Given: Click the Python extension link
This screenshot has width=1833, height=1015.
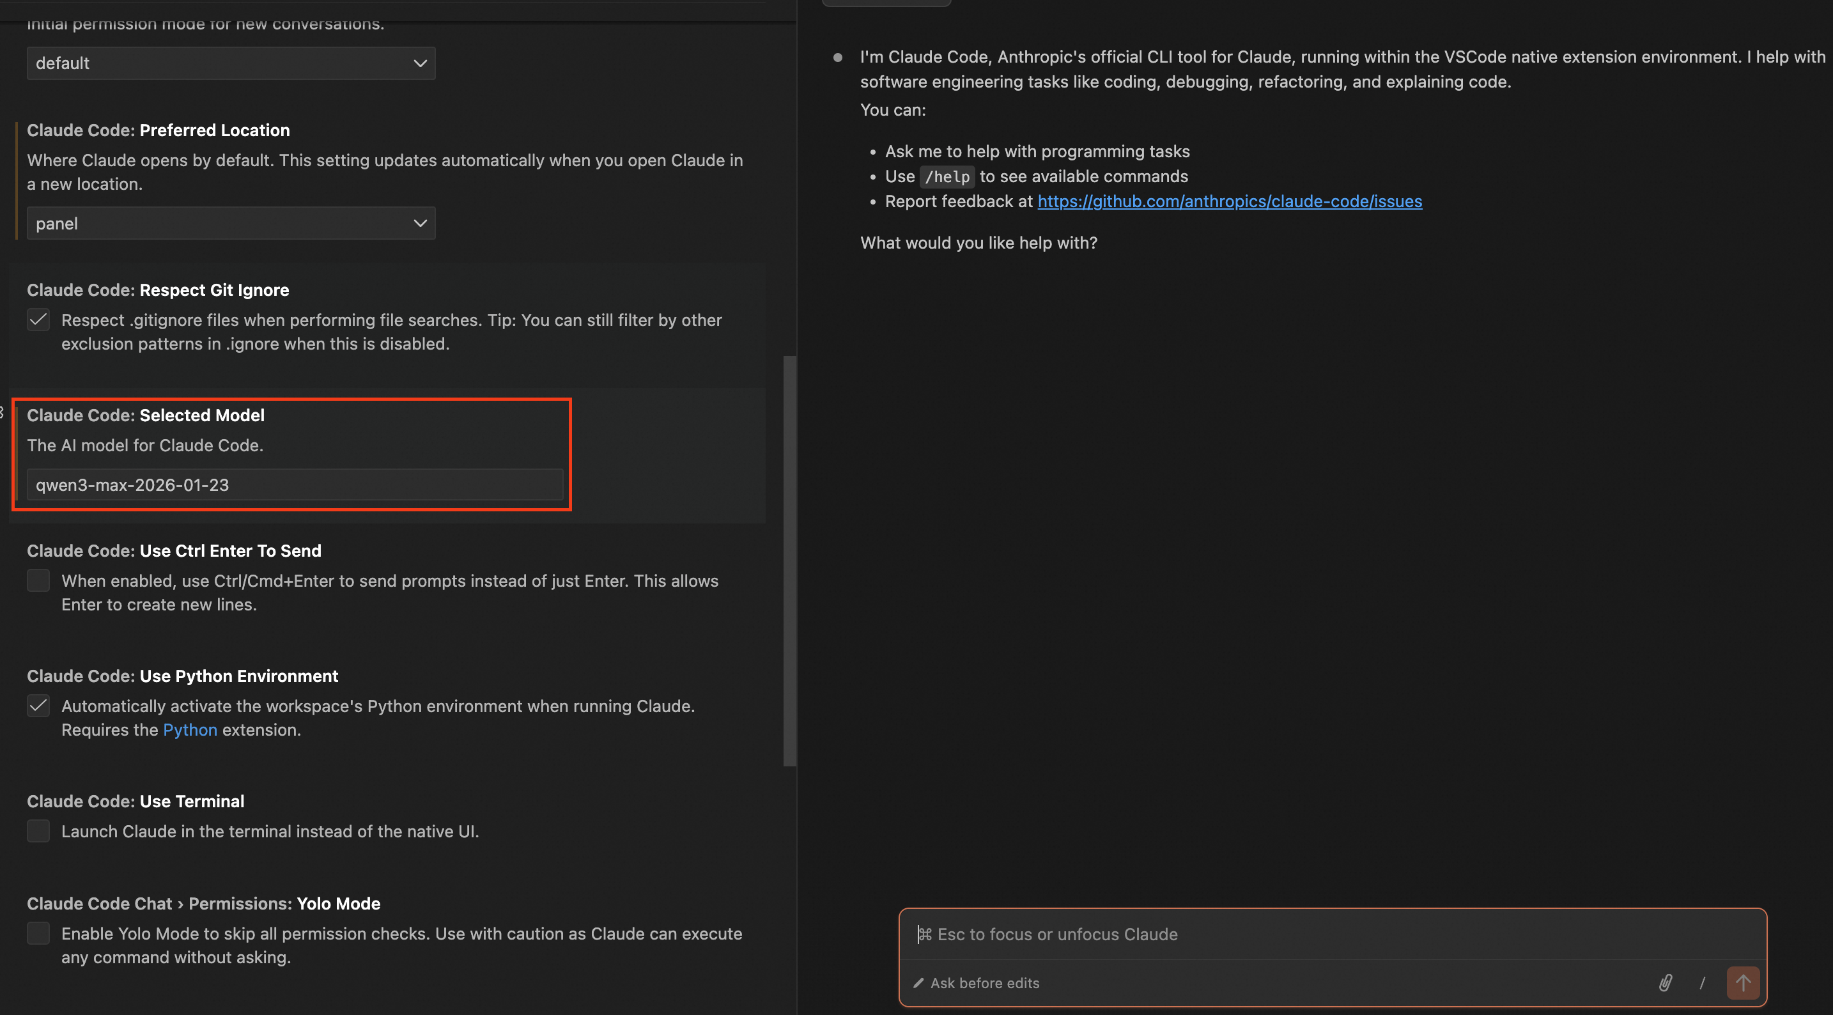Looking at the screenshot, I should point(190,729).
